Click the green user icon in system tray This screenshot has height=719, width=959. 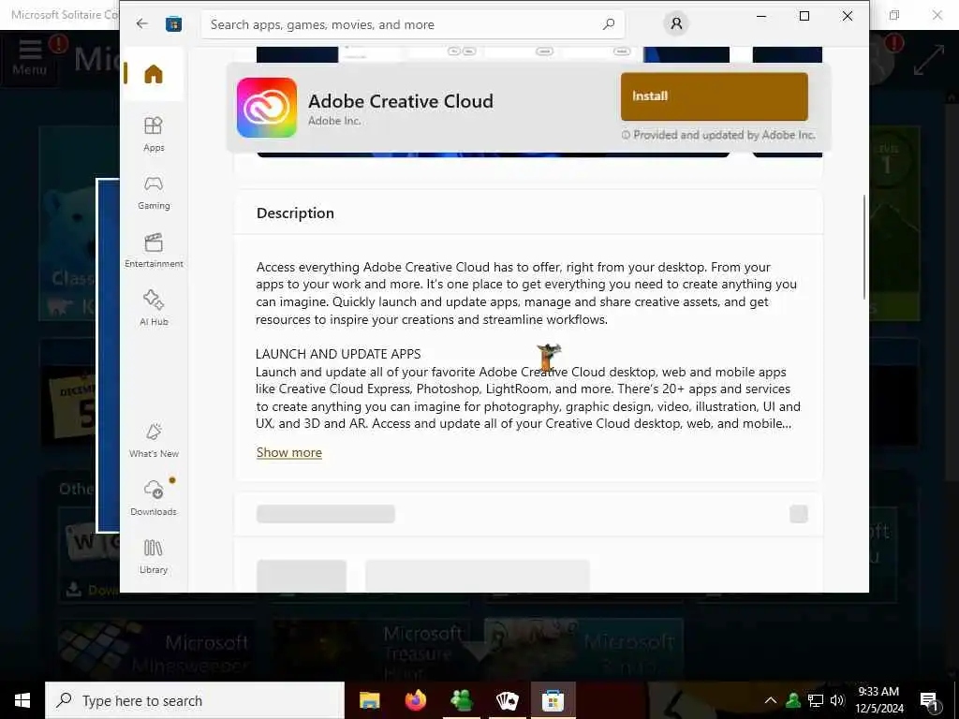[x=793, y=700]
